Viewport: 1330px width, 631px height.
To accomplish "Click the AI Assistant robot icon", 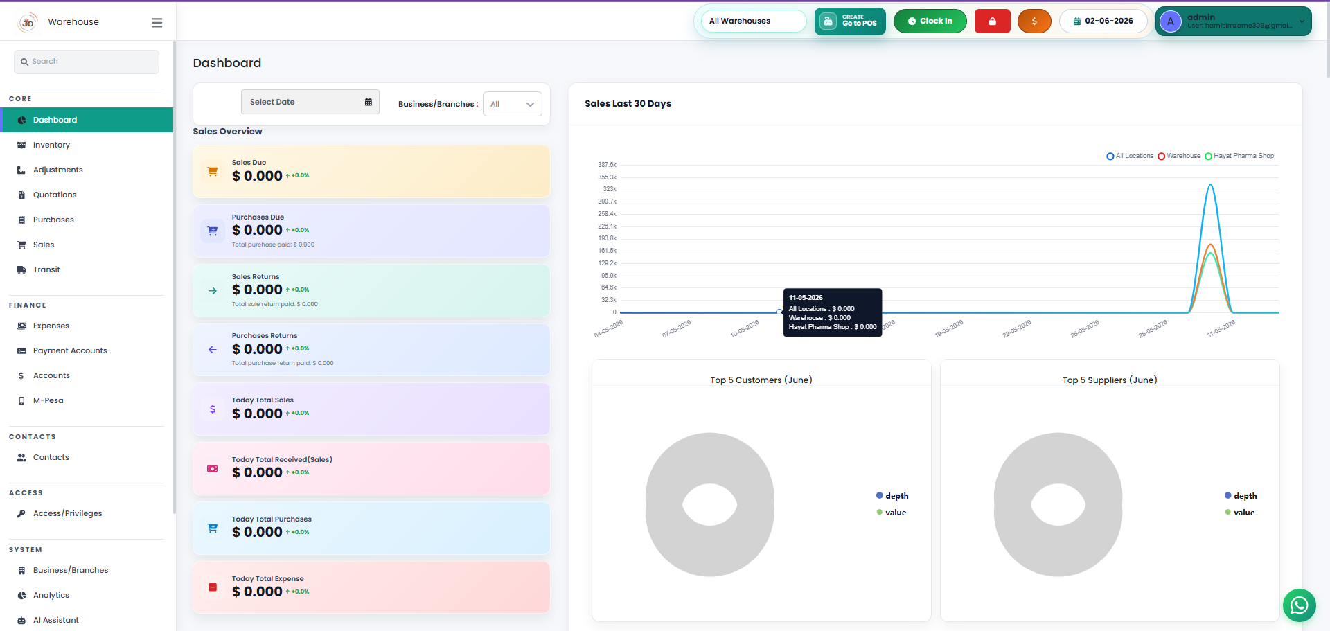I will point(21,621).
